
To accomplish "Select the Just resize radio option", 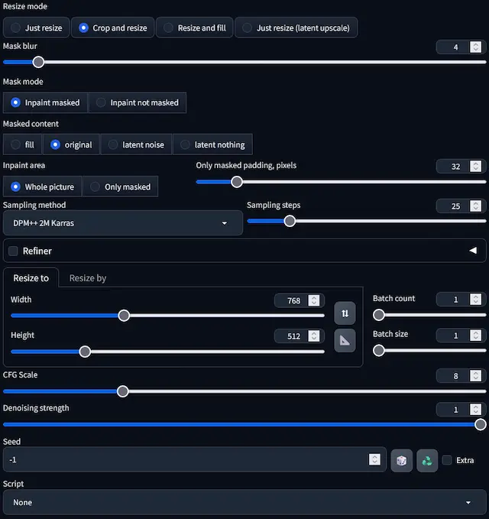I will tap(36, 28).
